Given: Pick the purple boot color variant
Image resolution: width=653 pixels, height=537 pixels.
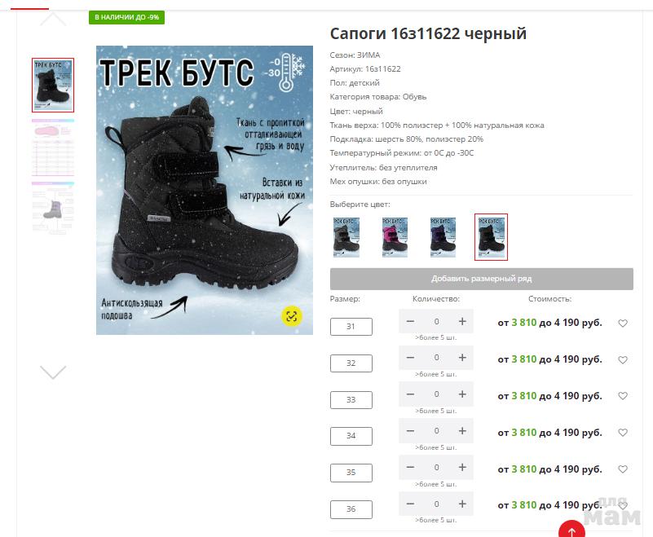Looking at the screenshot, I should point(443,237).
